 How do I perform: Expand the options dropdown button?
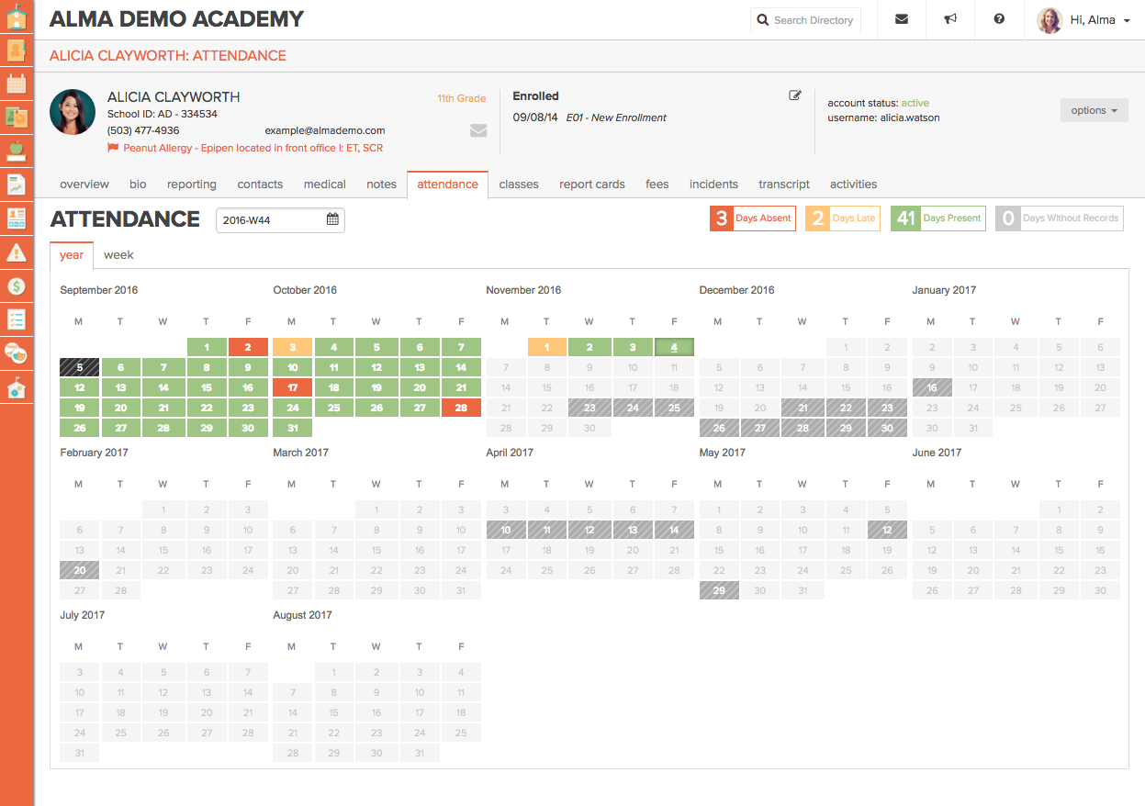1094,110
